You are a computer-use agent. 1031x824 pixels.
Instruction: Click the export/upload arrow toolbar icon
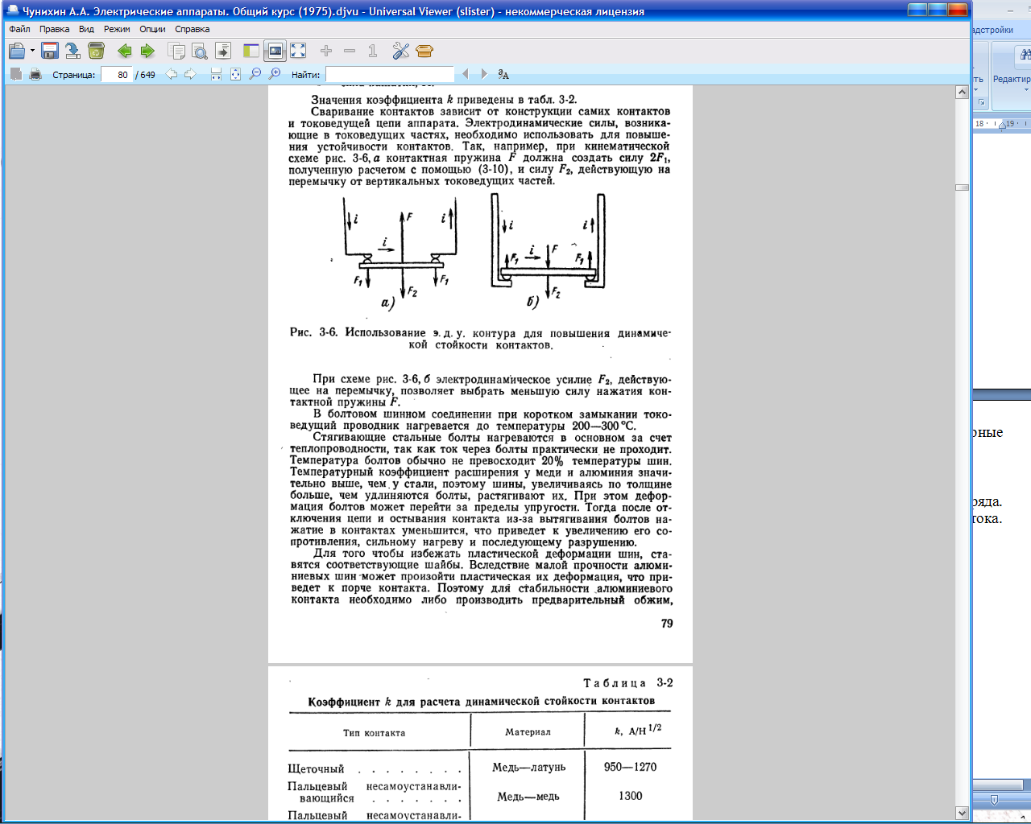point(72,51)
